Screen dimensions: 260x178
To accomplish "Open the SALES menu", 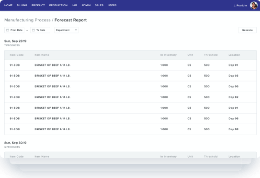I will 99,5.
